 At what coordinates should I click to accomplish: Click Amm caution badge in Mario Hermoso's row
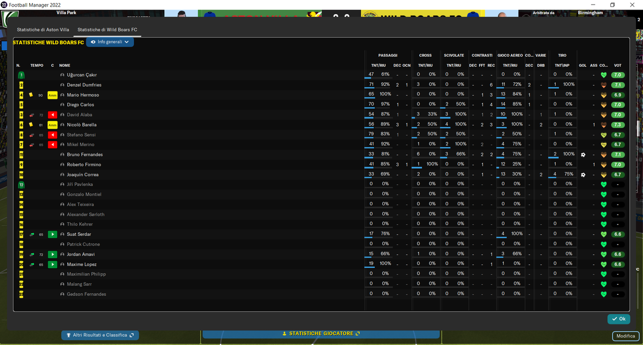[x=52, y=95]
